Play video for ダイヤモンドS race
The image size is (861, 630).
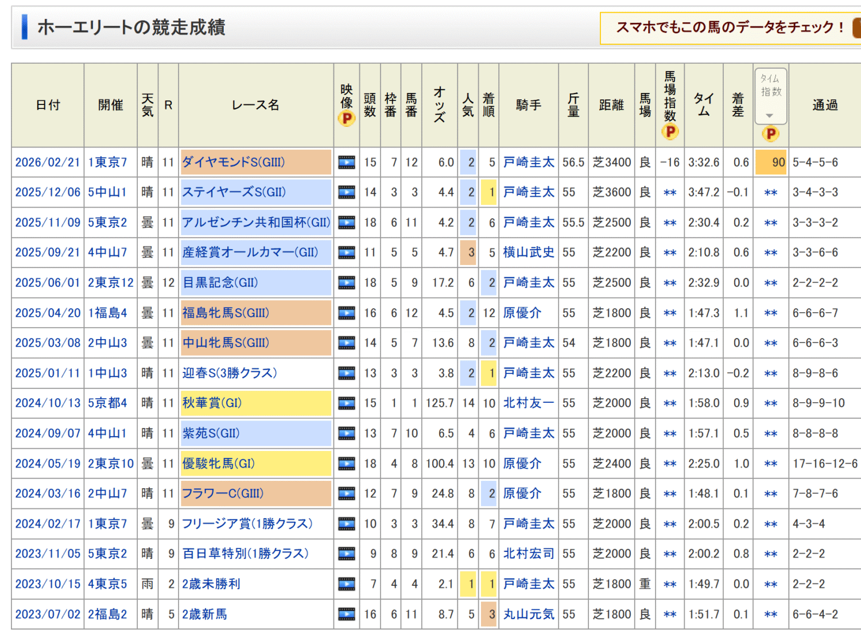(x=346, y=162)
